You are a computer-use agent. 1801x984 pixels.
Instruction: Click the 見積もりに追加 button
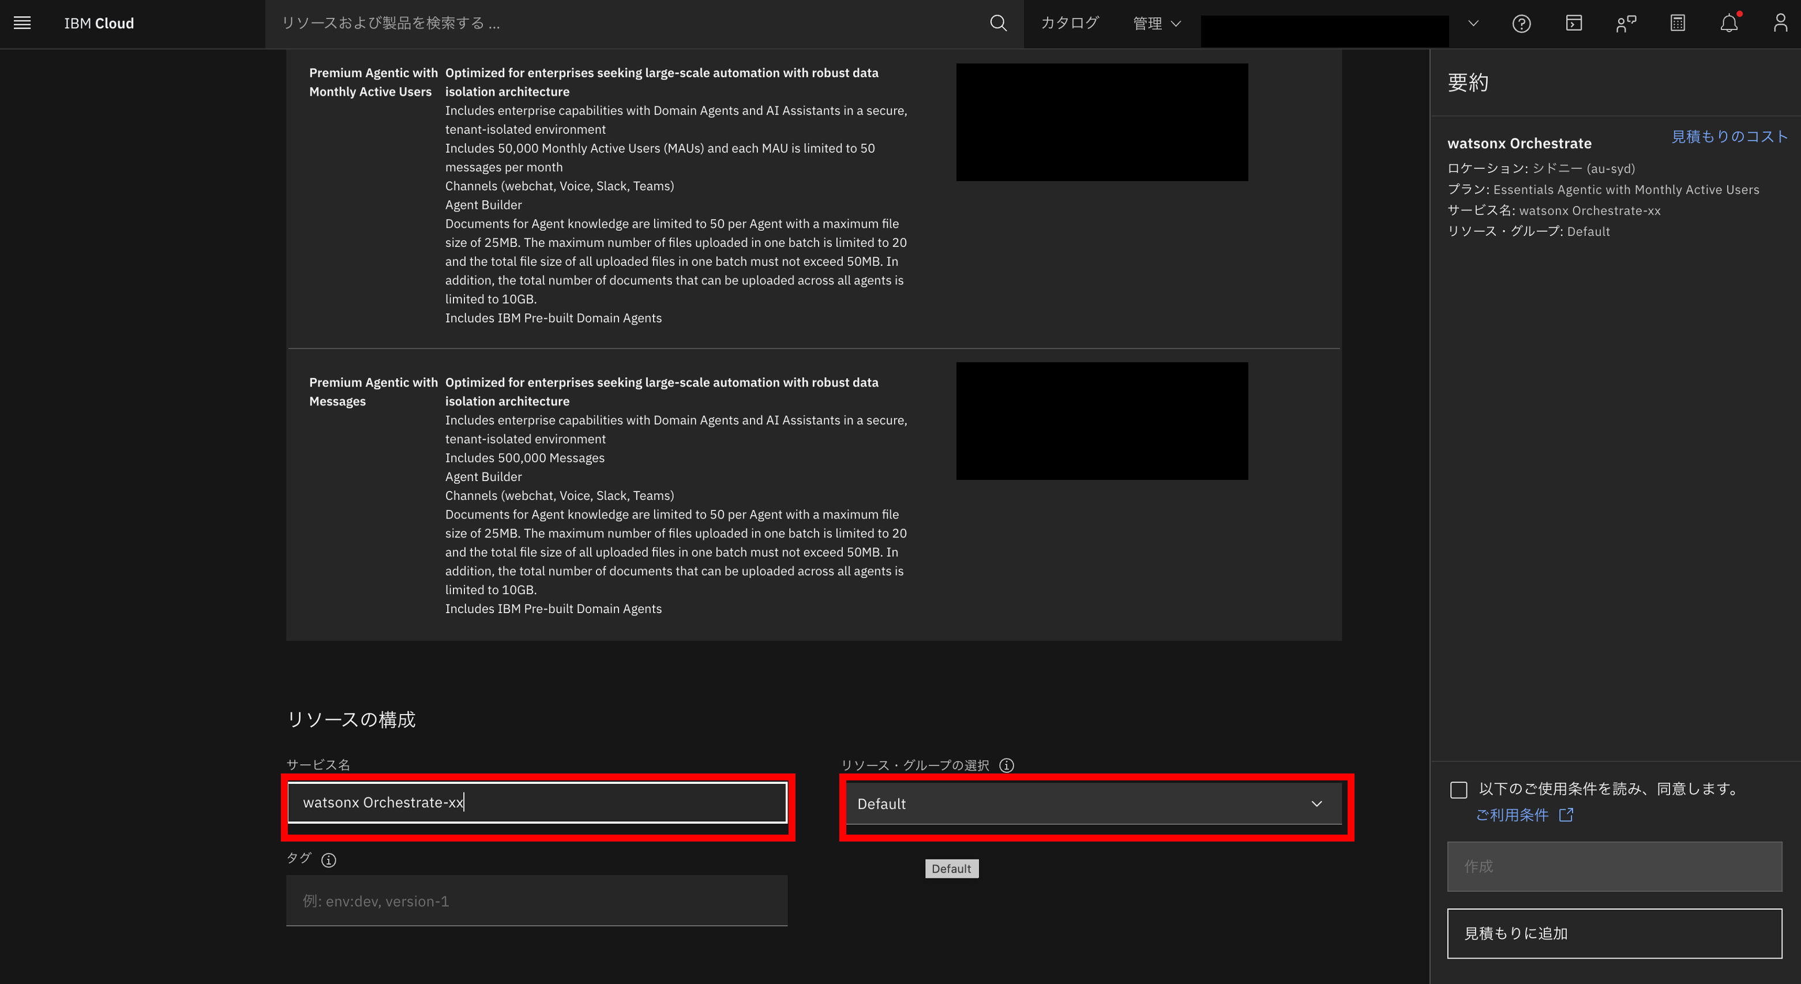(x=1614, y=933)
